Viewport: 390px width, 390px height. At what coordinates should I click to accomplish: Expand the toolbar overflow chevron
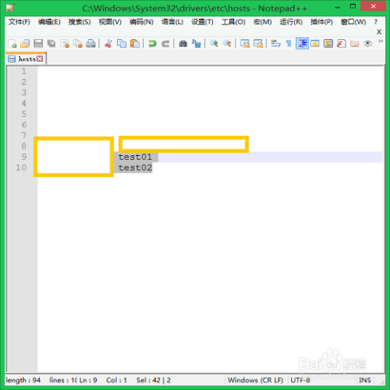[x=380, y=41]
